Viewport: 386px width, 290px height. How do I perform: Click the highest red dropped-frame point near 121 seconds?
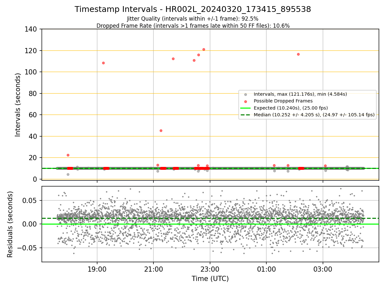[204, 49]
